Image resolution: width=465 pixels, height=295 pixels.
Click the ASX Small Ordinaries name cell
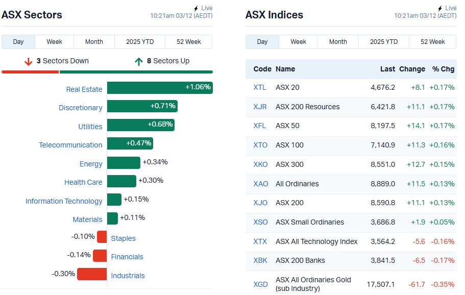click(x=310, y=222)
